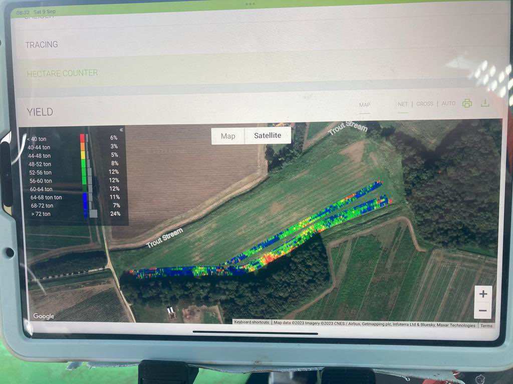Click the 11% value in legend
Screen dimensions: 513x384
tap(115, 197)
